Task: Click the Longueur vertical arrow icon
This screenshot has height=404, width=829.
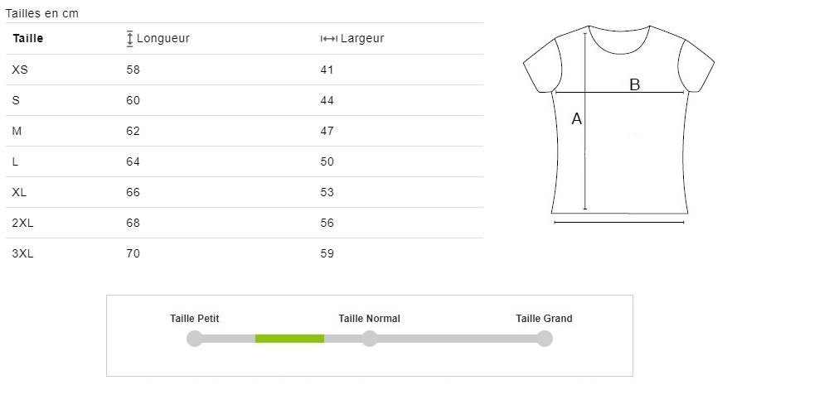Action: [x=130, y=39]
